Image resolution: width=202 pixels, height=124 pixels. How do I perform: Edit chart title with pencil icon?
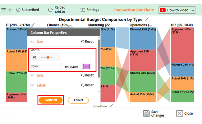tap(147, 19)
